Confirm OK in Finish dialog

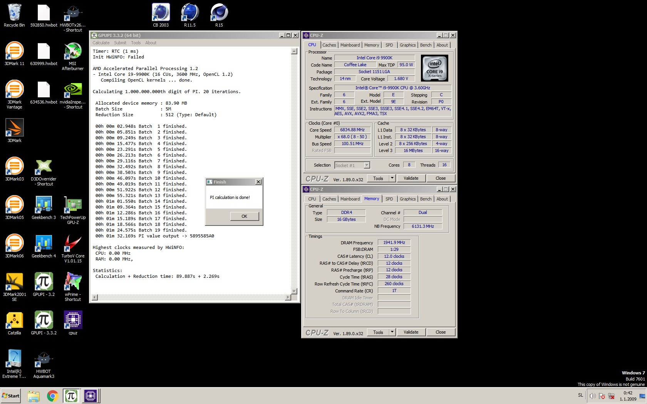(245, 216)
